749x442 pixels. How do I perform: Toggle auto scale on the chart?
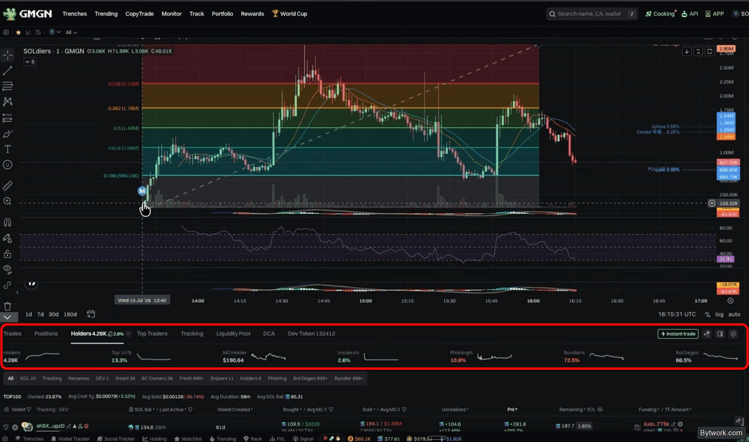tap(734, 315)
